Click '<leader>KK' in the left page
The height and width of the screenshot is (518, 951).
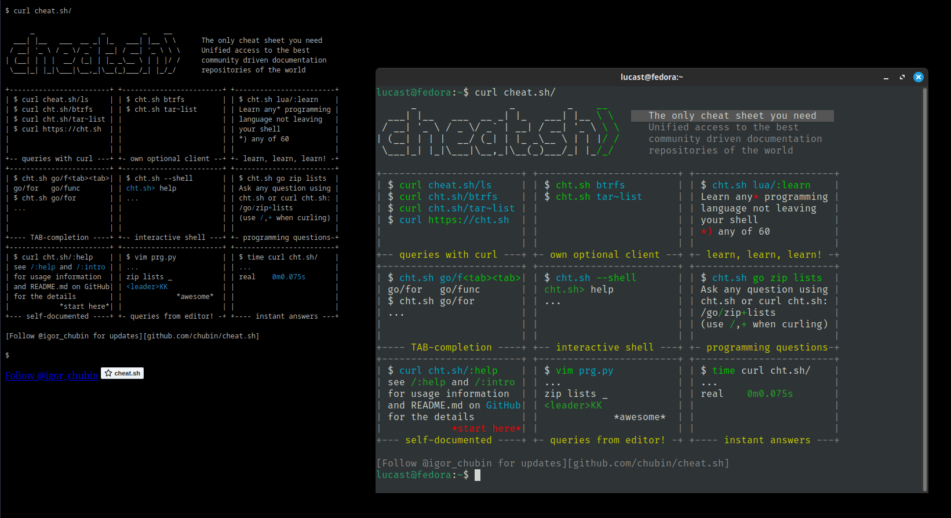coord(147,287)
